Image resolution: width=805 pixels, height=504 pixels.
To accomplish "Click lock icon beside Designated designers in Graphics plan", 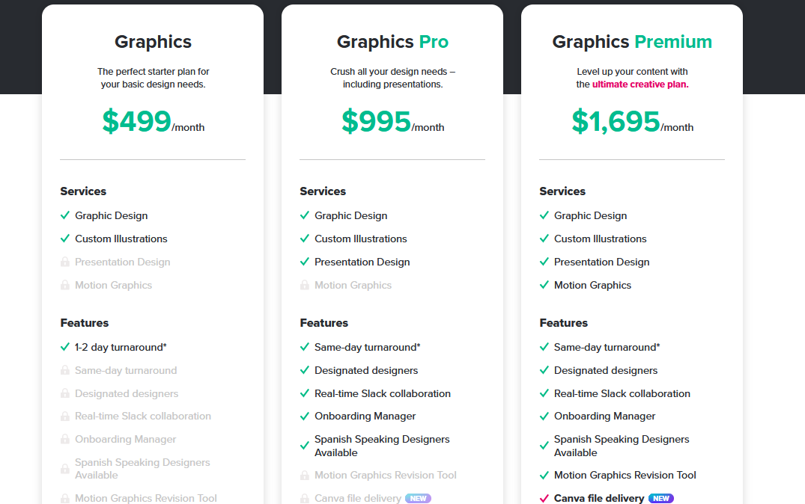I will pyautogui.click(x=64, y=394).
